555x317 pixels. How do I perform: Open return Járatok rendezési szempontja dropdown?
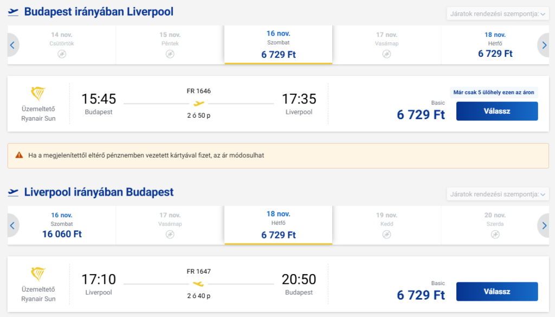(498, 194)
